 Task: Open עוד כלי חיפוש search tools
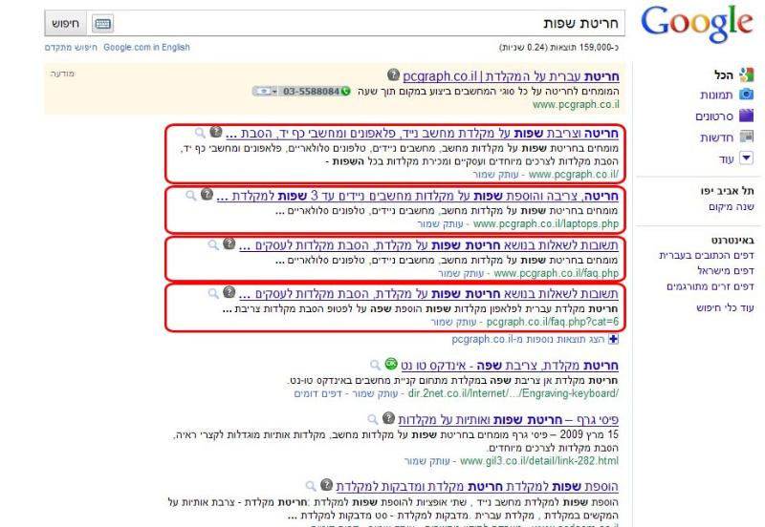(x=725, y=307)
